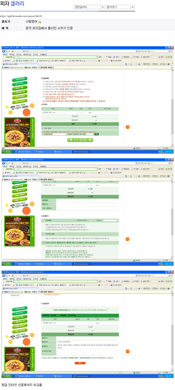Viewport: 175px width, 390px height.
Task: Open the 관련갤러리 dropdown at page top
Action: (89, 7)
